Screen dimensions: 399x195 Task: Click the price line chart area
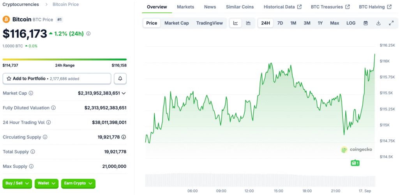tap(260, 102)
